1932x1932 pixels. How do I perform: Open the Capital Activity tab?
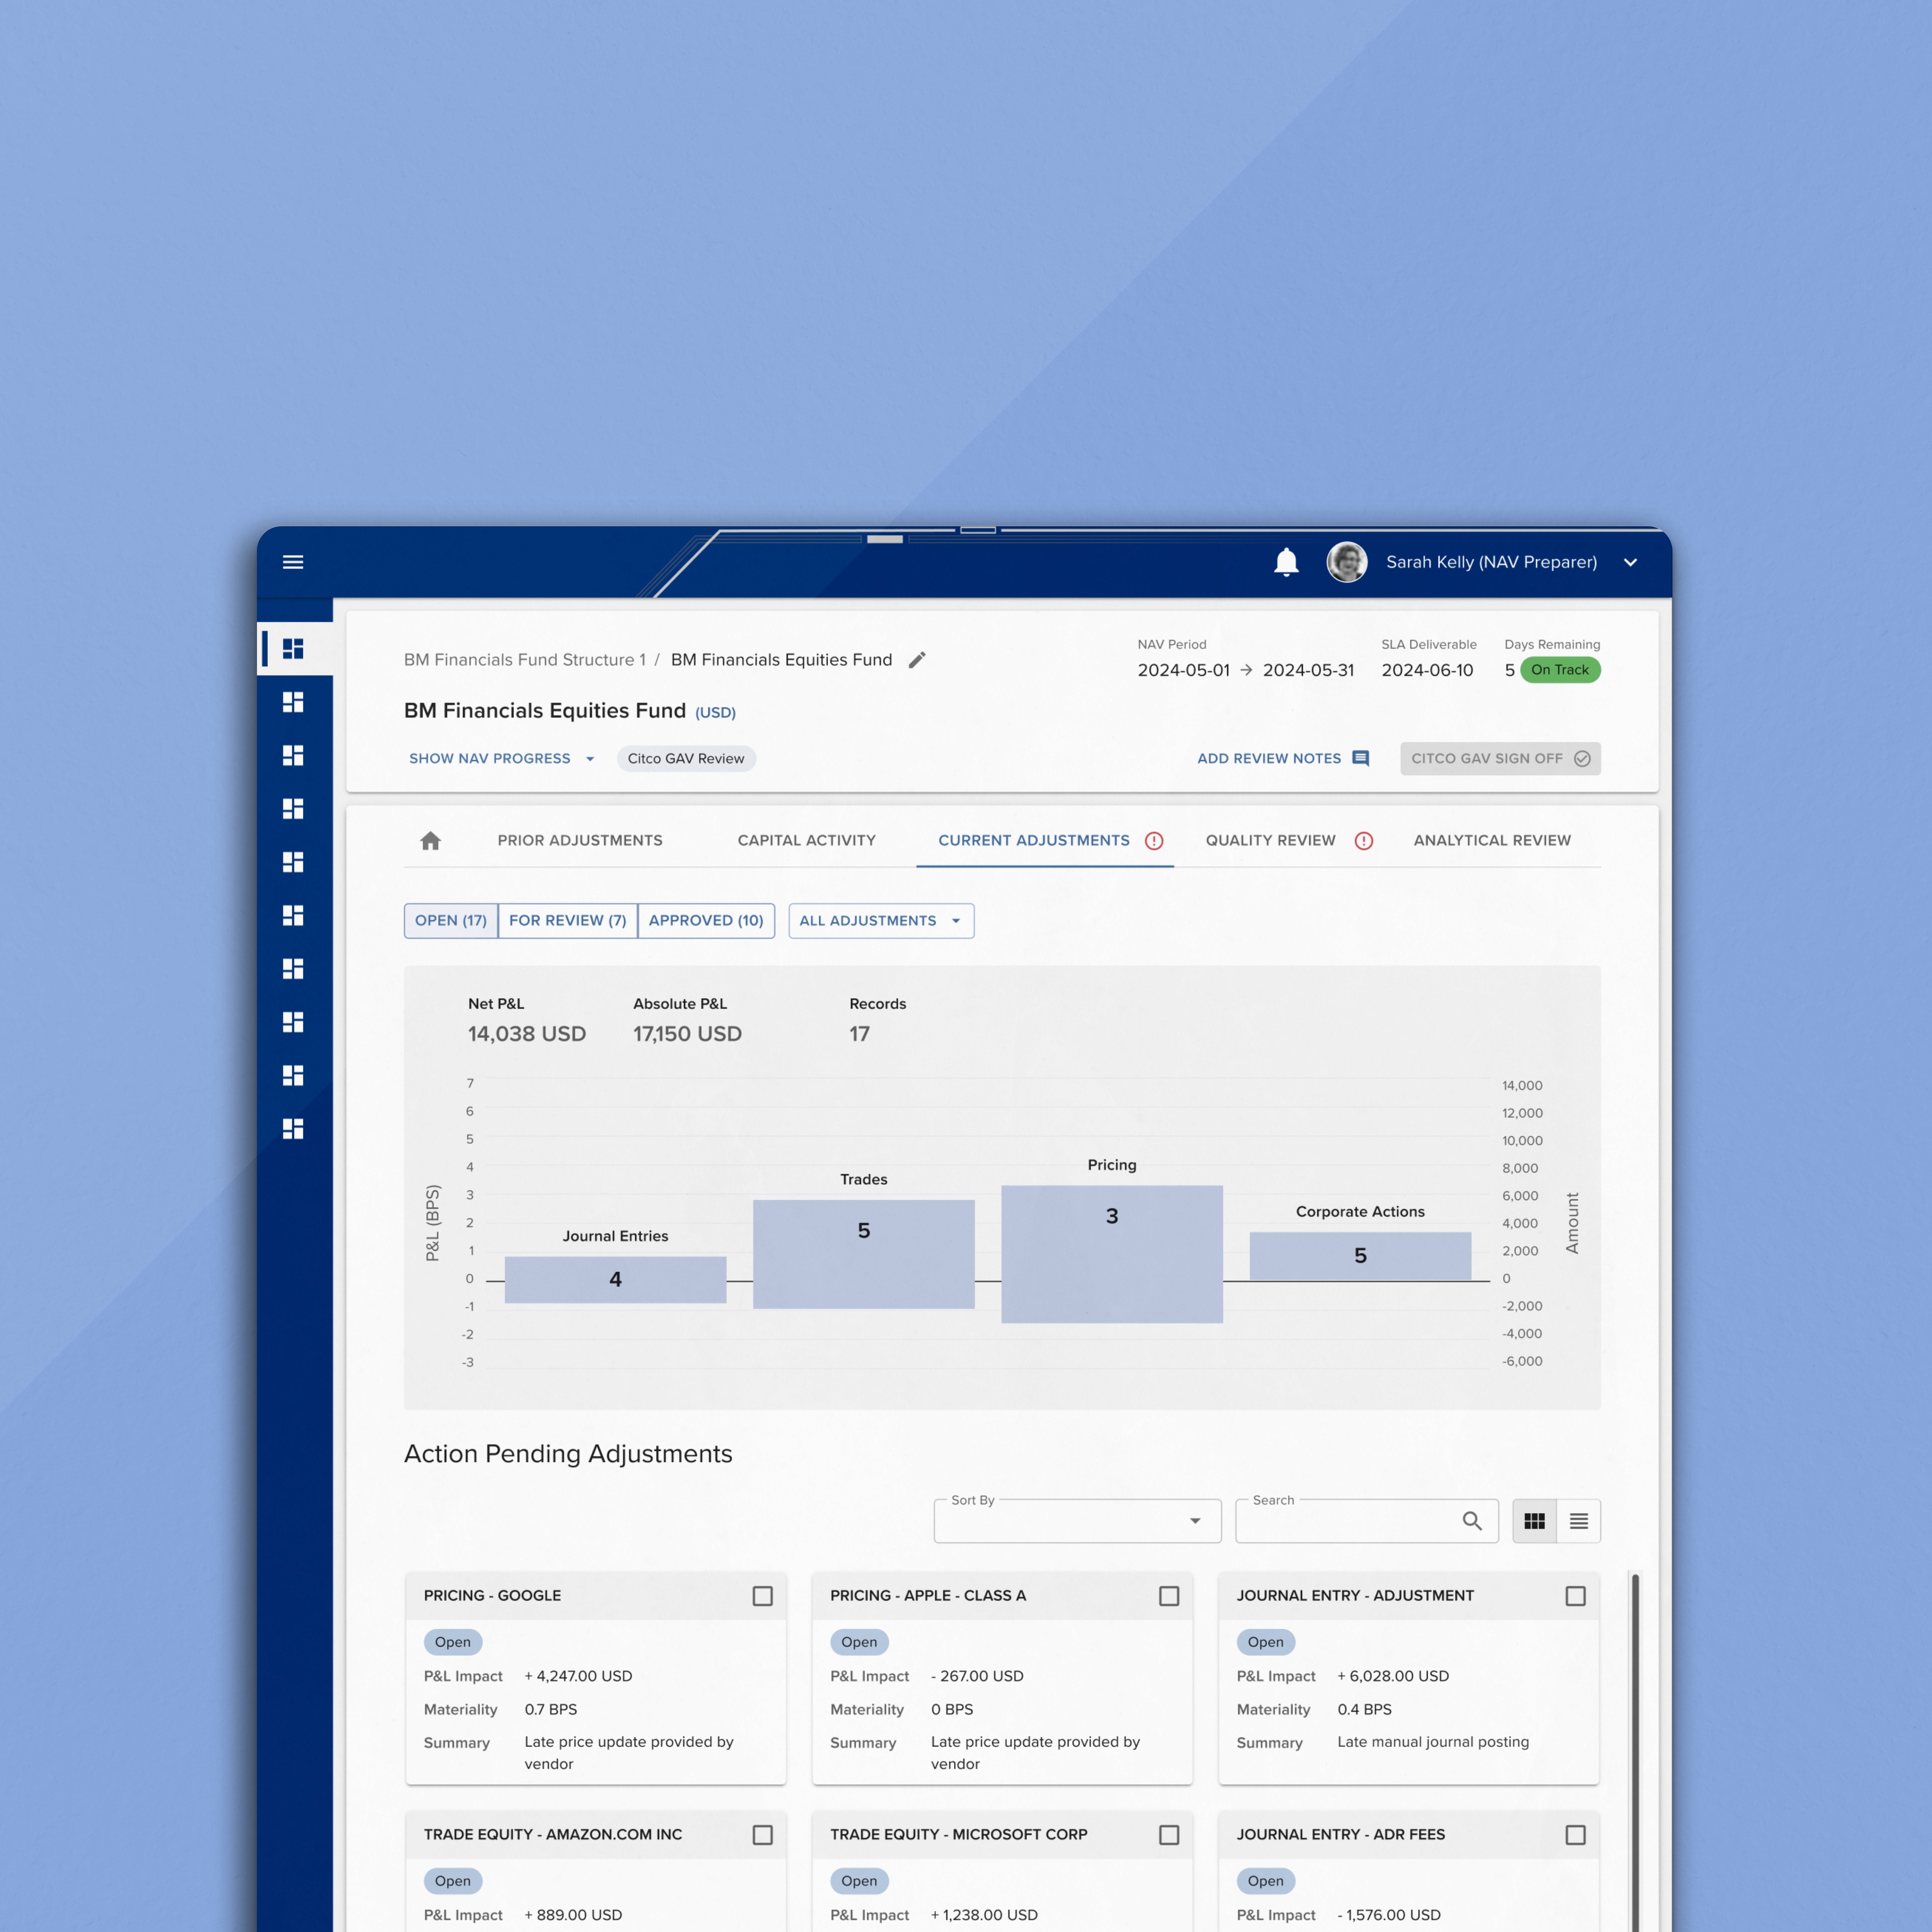pyautogui.click(x=807, y=841)
